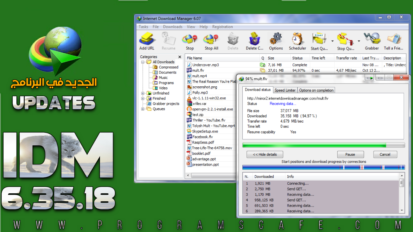The height and width of the screenshot is (232, 413).
Task: Click the Downloaded column header in connections
Action: click(x=269, y=177)
